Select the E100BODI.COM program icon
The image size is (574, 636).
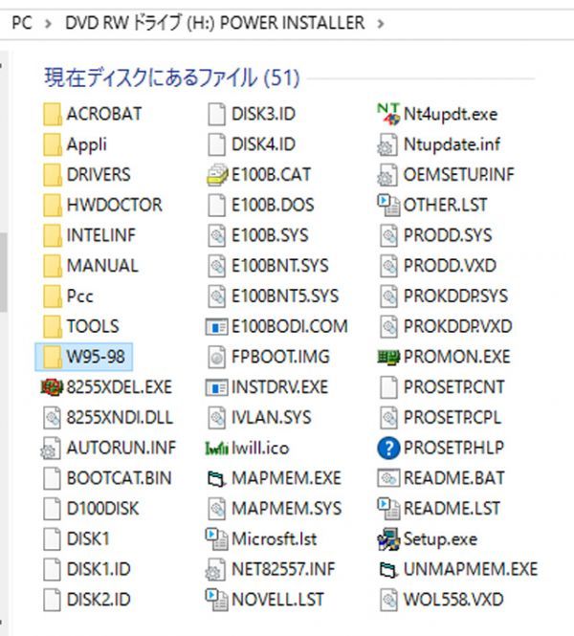point(216,327)
